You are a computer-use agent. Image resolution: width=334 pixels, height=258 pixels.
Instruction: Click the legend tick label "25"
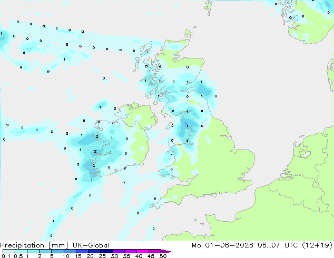point(102,256)
